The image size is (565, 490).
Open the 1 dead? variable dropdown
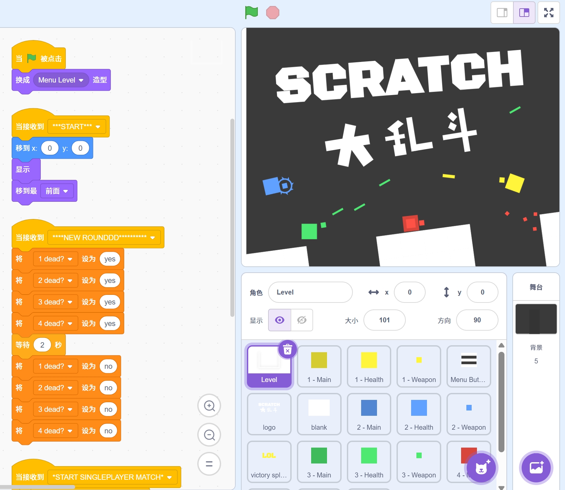pos(70,259)
